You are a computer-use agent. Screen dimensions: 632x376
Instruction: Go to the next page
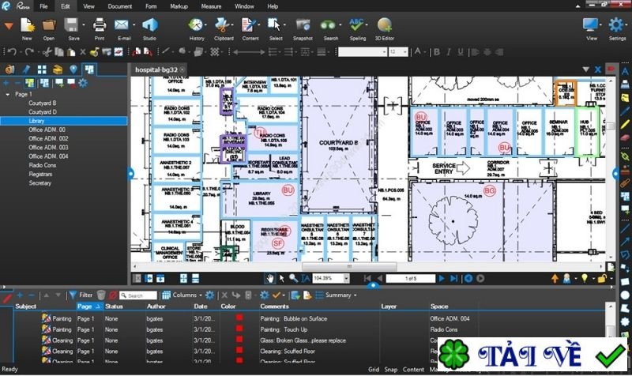click(x=441, y=278)
